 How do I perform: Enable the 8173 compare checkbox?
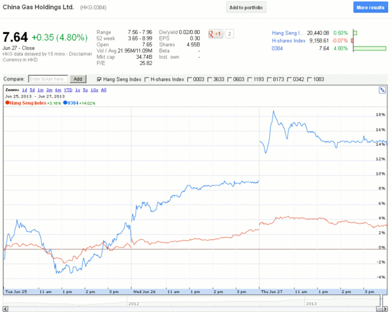tap(269, 79)
